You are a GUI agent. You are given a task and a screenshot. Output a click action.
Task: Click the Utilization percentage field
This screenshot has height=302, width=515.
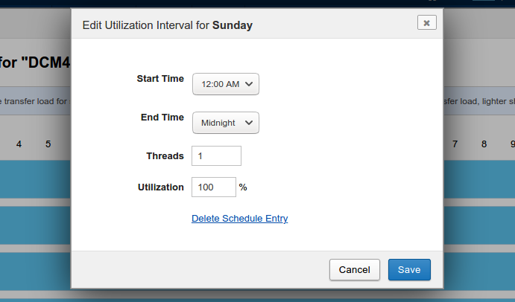click(214, 187)
